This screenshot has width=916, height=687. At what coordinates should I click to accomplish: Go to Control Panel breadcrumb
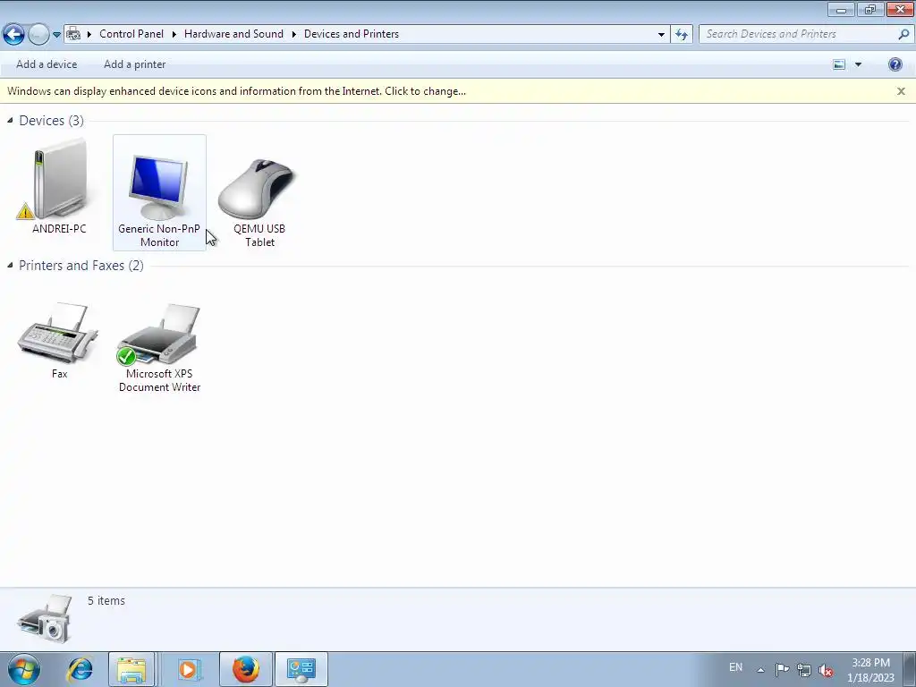(131, 34)
